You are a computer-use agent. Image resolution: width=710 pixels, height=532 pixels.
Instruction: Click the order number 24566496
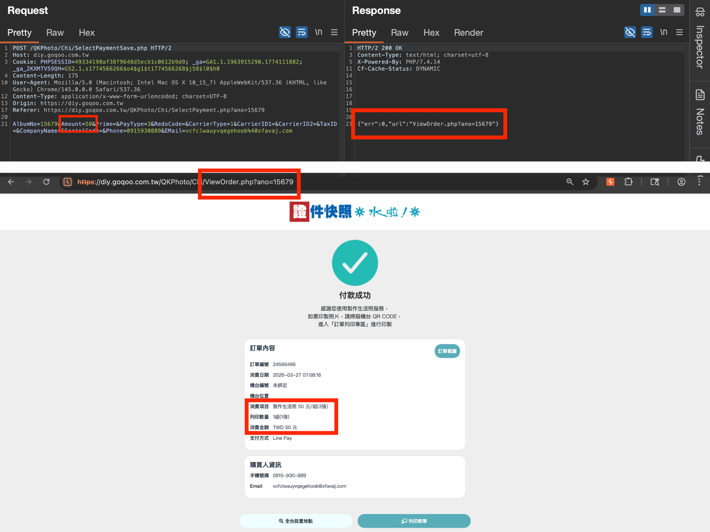click(x=284, y=364)
